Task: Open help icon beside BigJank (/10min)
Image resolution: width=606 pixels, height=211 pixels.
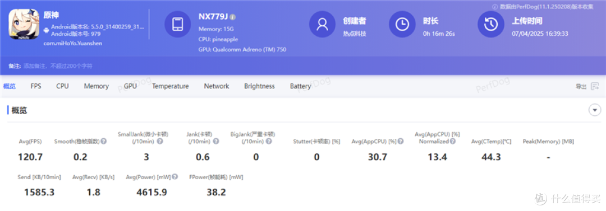Action: coord(269,142)
